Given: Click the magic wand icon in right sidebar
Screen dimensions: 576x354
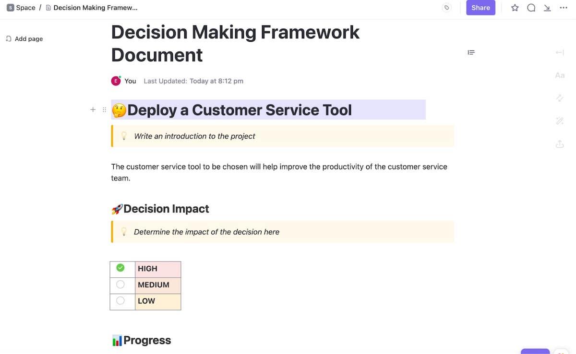Looking at the screenshot, I should (560, 121).
